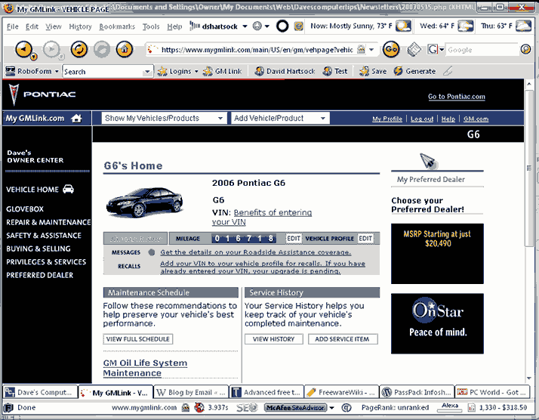Click the Log out link
The image size is (539, 420).
(422, 119)
